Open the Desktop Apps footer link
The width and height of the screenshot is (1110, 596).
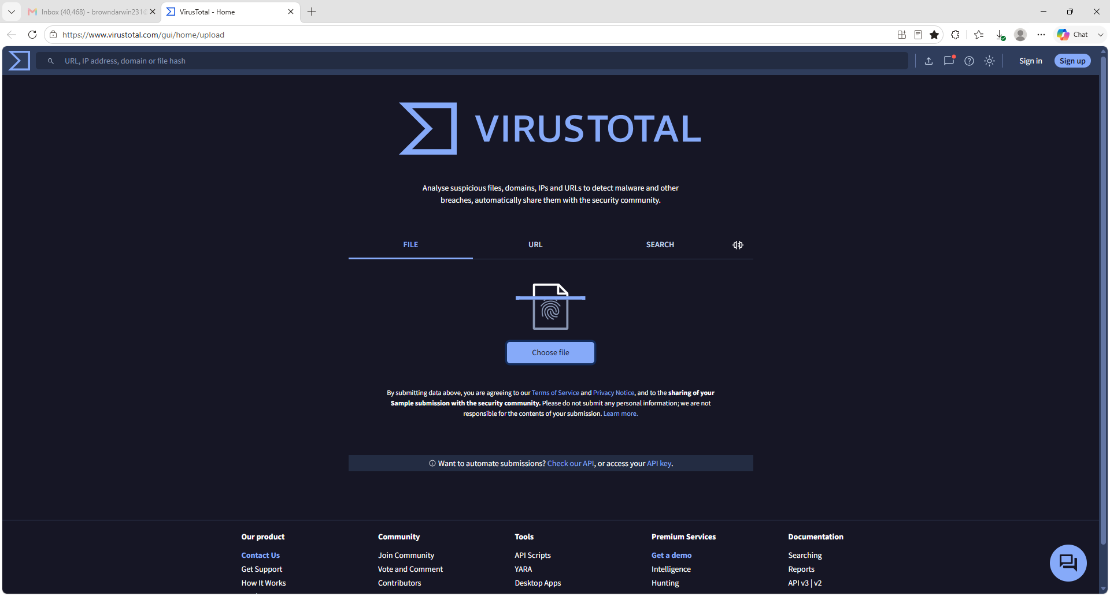click(x=538, y=583)
